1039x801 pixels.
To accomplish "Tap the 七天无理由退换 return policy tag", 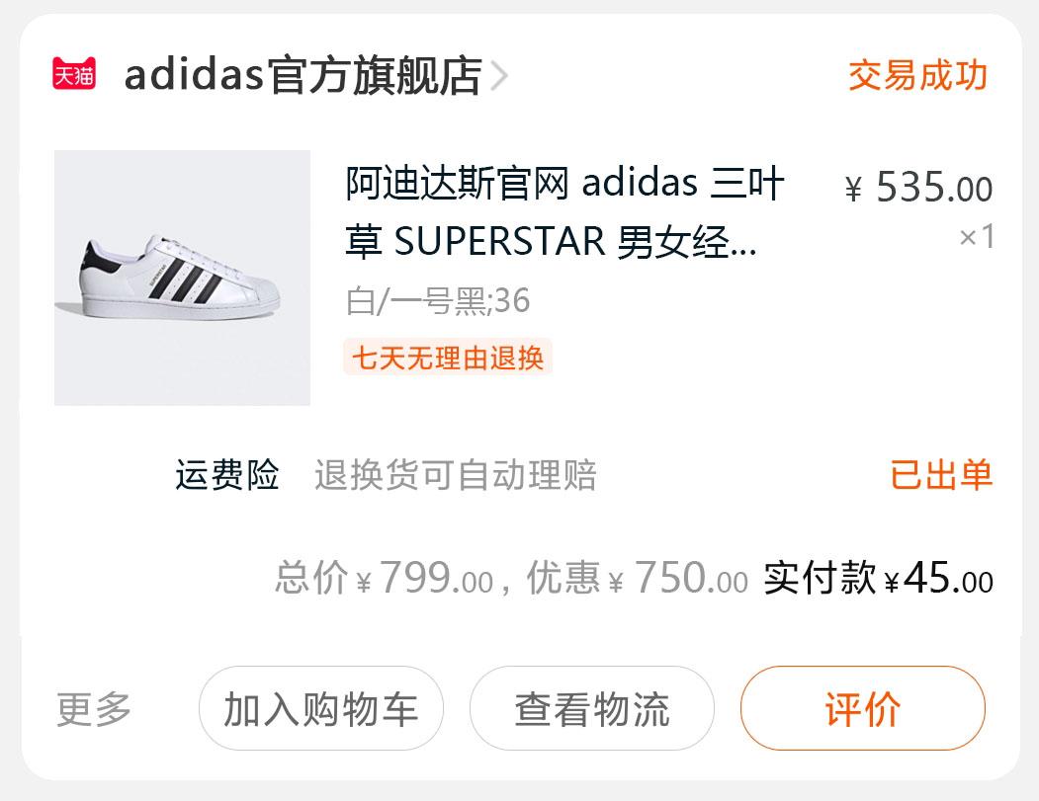I will coord(448,358).
